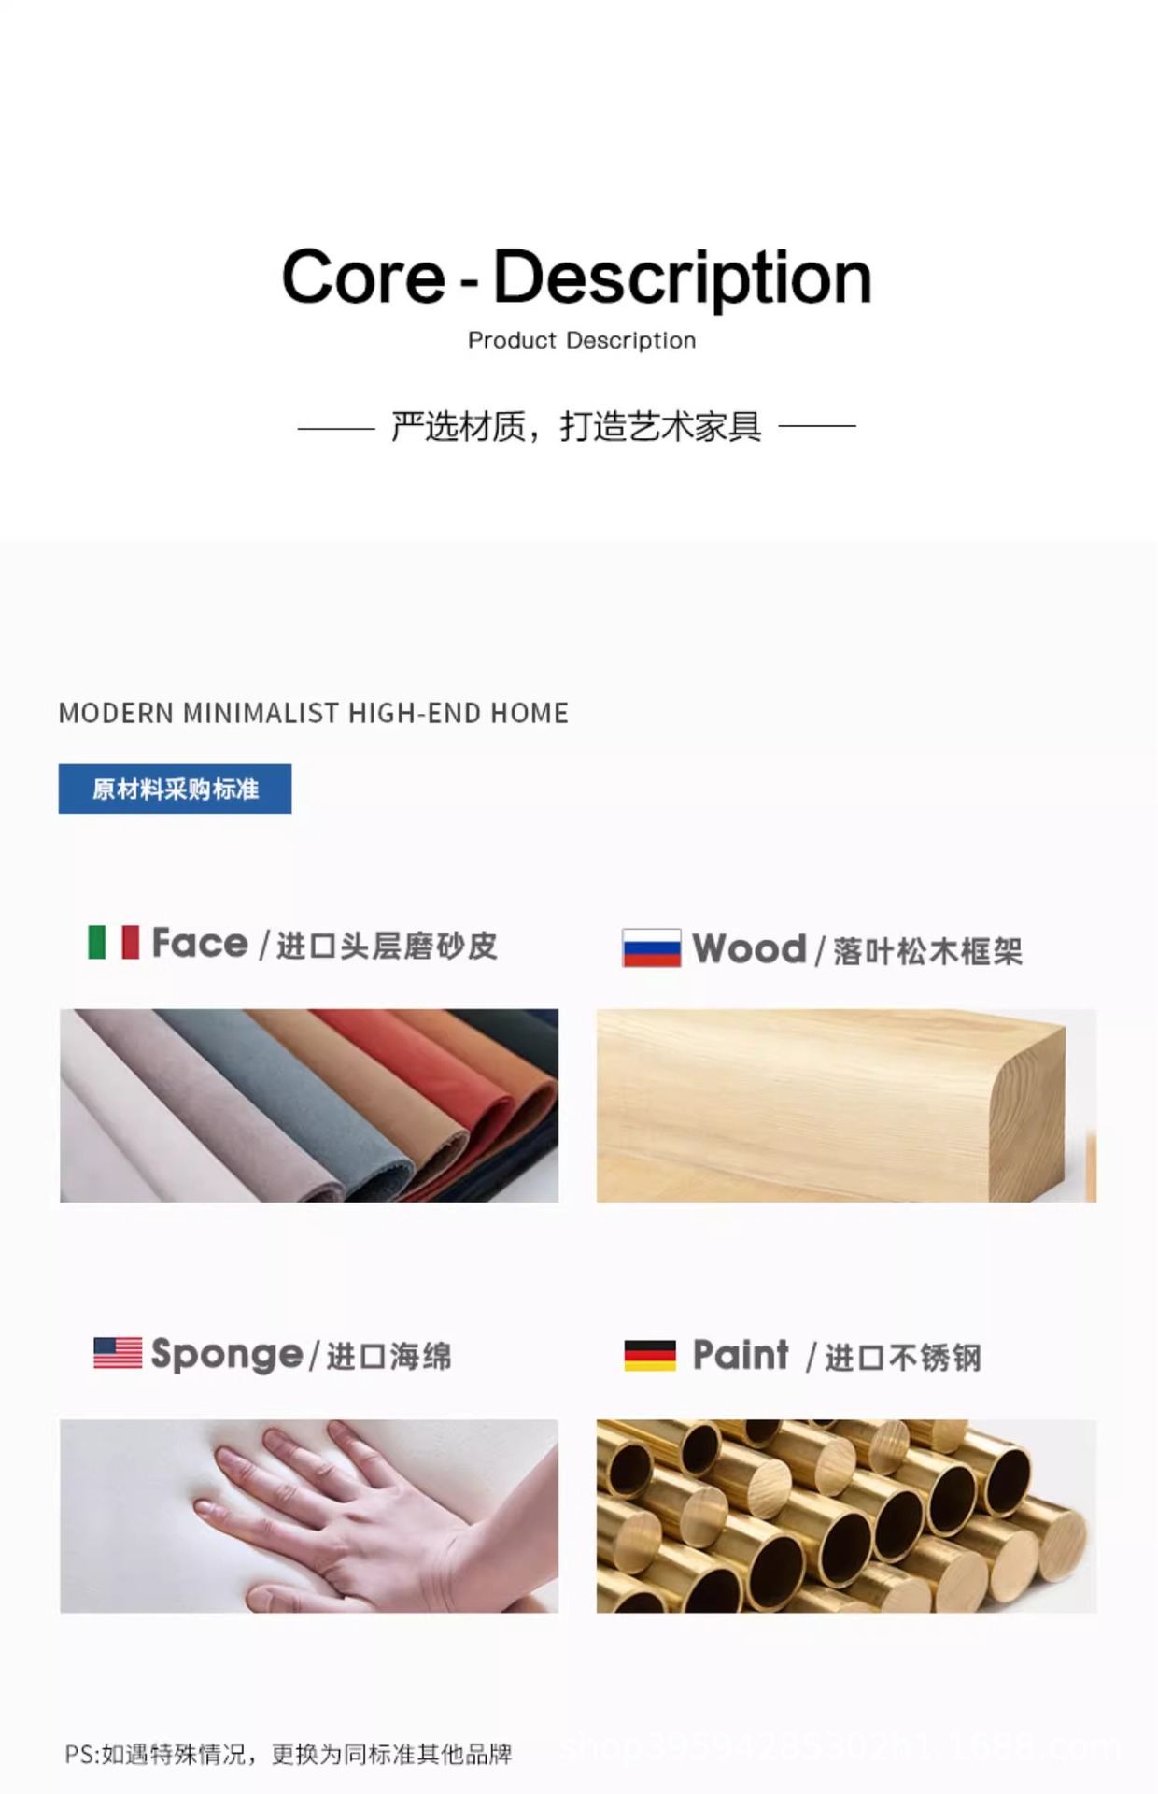1158x1794 pixels.
Task: Click the Product Description subtitle
Action: tap(582, 340)
